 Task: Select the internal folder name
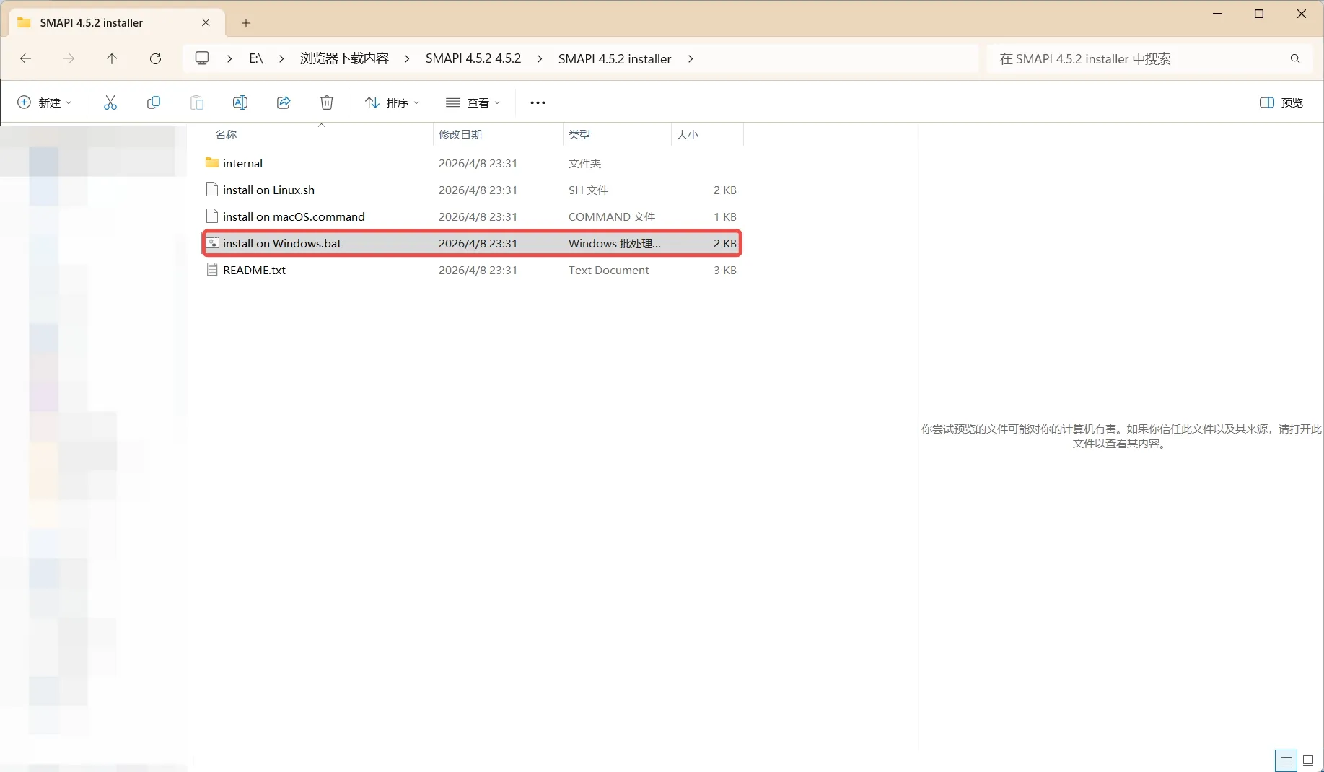click(x=242, y=163)
